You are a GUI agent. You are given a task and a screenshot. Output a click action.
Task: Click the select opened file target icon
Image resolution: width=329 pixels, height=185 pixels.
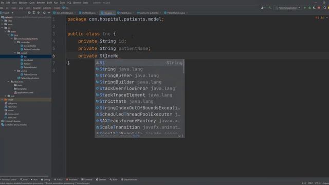29,13
